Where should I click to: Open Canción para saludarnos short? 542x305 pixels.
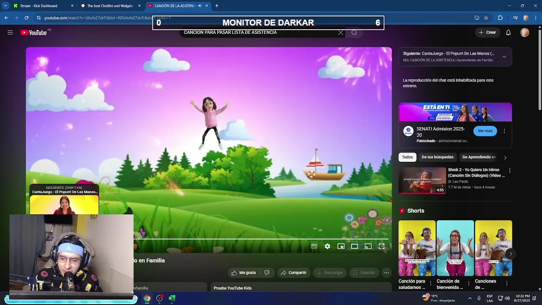pos(417,248)
